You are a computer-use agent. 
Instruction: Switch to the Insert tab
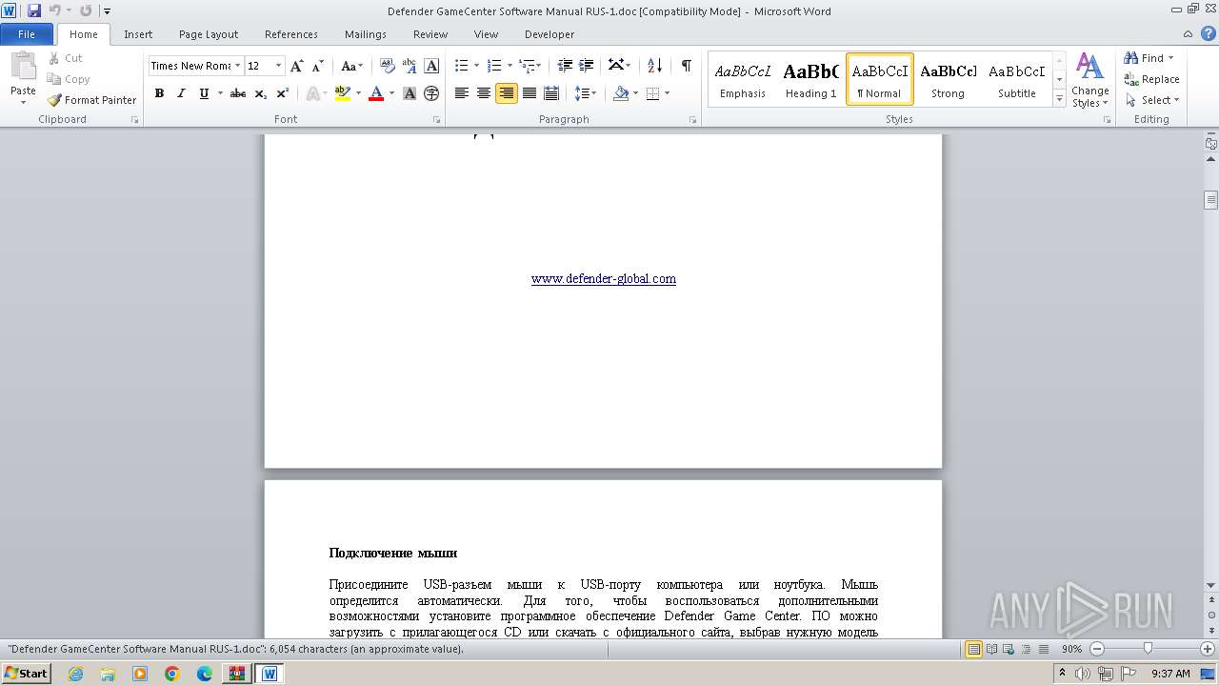click(x=138, y=34)
